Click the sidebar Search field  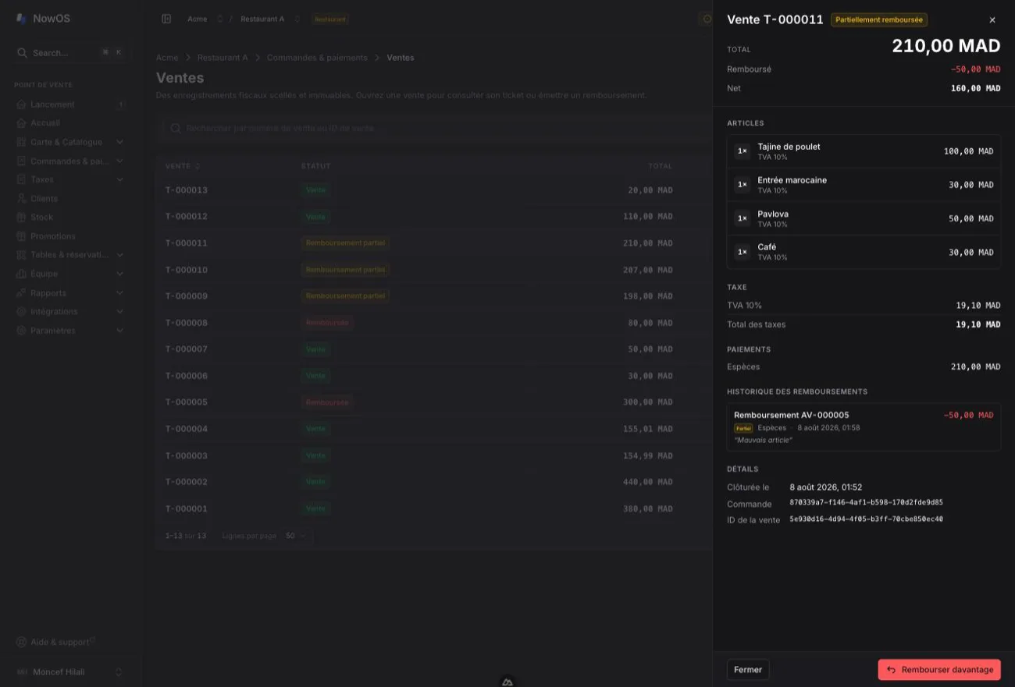pyautogui.click(x=70, y=53)
